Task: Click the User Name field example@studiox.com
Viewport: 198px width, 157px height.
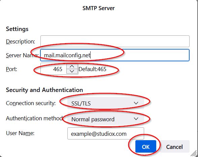Action: click(x=106, y=133)
